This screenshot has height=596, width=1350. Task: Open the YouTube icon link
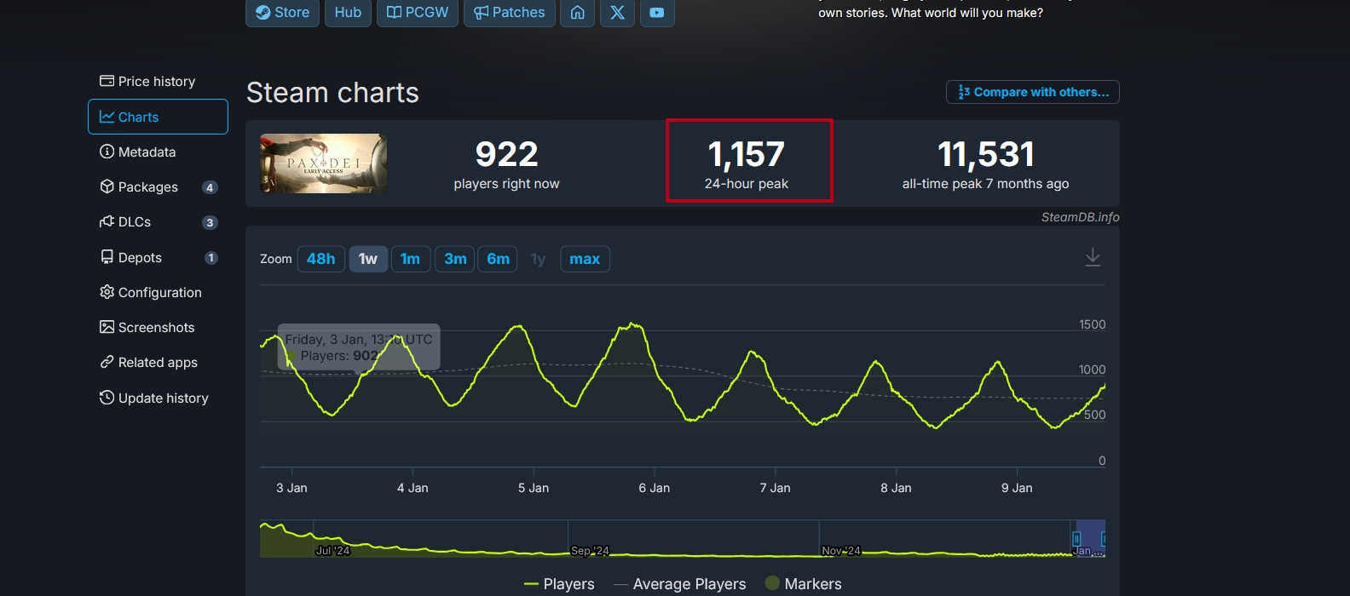[x=657, y=13]
